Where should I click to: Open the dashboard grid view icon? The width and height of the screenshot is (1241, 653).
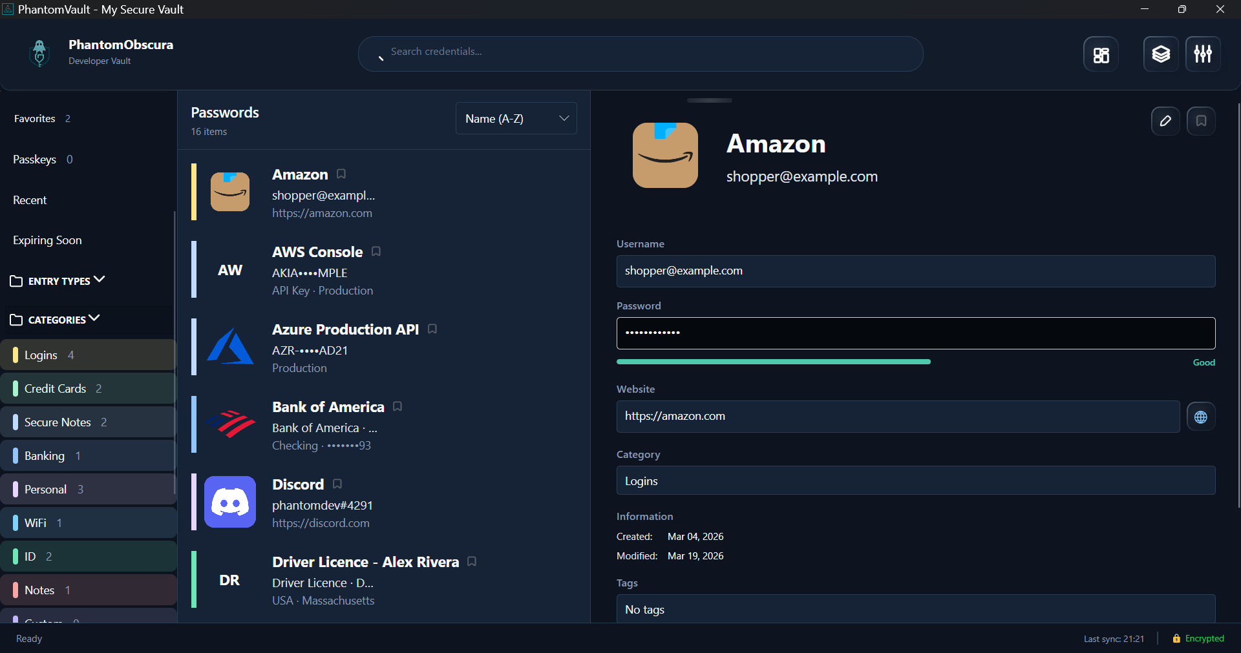click(1100, 54)
